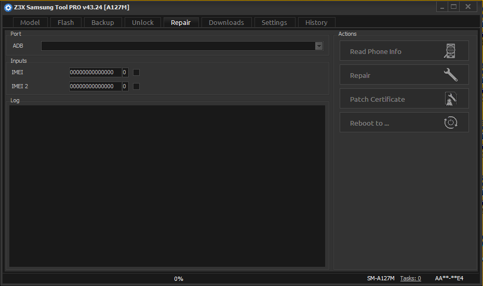Click the IMEI 2 check digit box

pyautogui.click(x=125, y=86)
